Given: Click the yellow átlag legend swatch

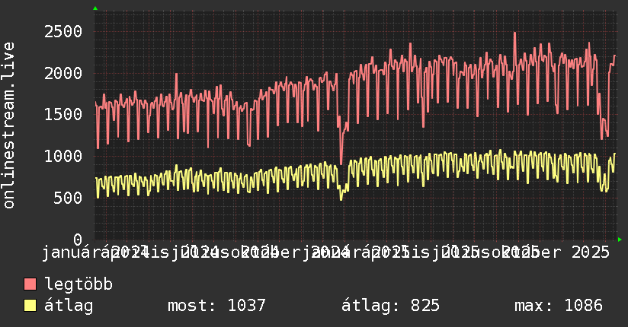Looking at the screenshot, I should 30,306.
